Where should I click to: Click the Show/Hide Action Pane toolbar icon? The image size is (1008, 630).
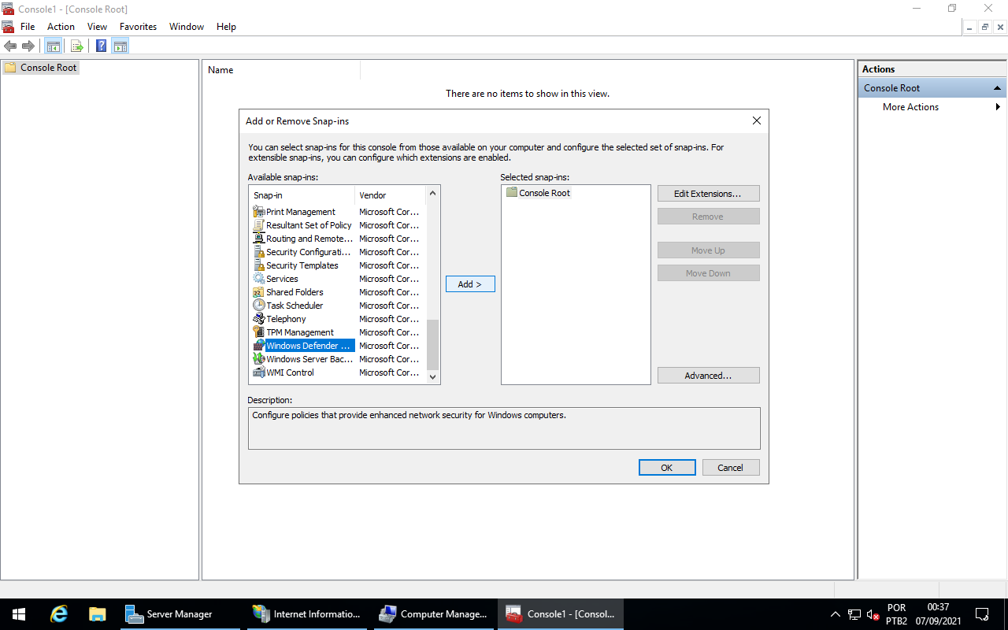tap(120, 46)
